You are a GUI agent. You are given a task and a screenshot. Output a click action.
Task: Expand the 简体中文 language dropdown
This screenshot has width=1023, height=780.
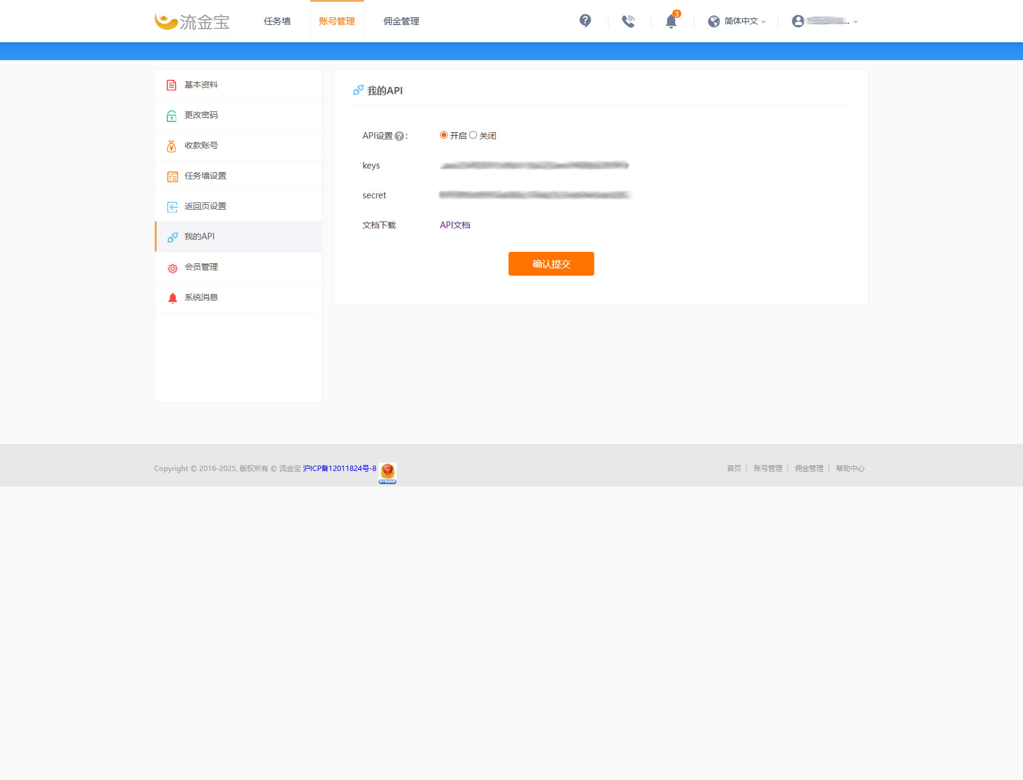pyautogui.click(x=737, y=21)
